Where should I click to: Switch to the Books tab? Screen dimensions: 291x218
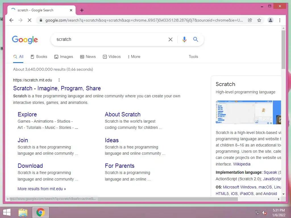click(x=39, y=57)
